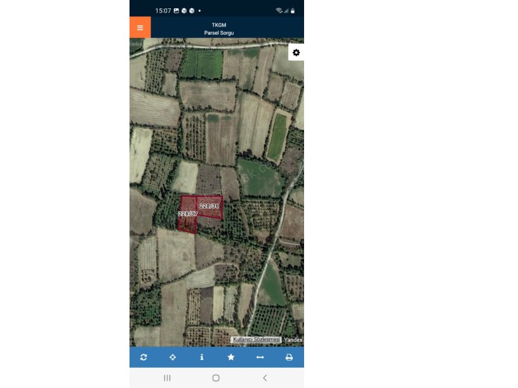Screen dimensions: 518x388
Task: Tap the star favorites icon
Action: (x=231, y=357)
